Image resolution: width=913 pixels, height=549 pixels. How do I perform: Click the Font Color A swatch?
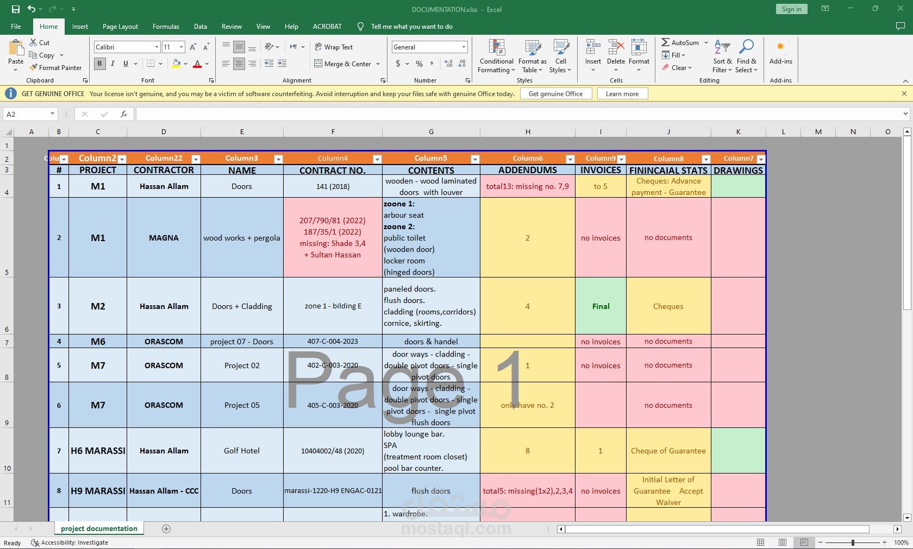pyautogui.click(x=197, y=64)
